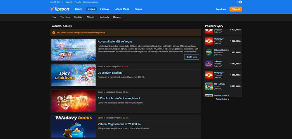This screenshot has height=139, width=292.
Task: Switch to the Soutěže tab
Action: tap(78, 17)
